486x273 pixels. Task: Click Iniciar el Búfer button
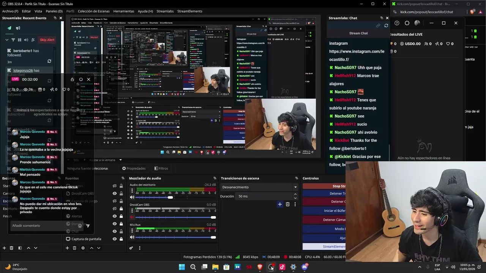point(324,210)
